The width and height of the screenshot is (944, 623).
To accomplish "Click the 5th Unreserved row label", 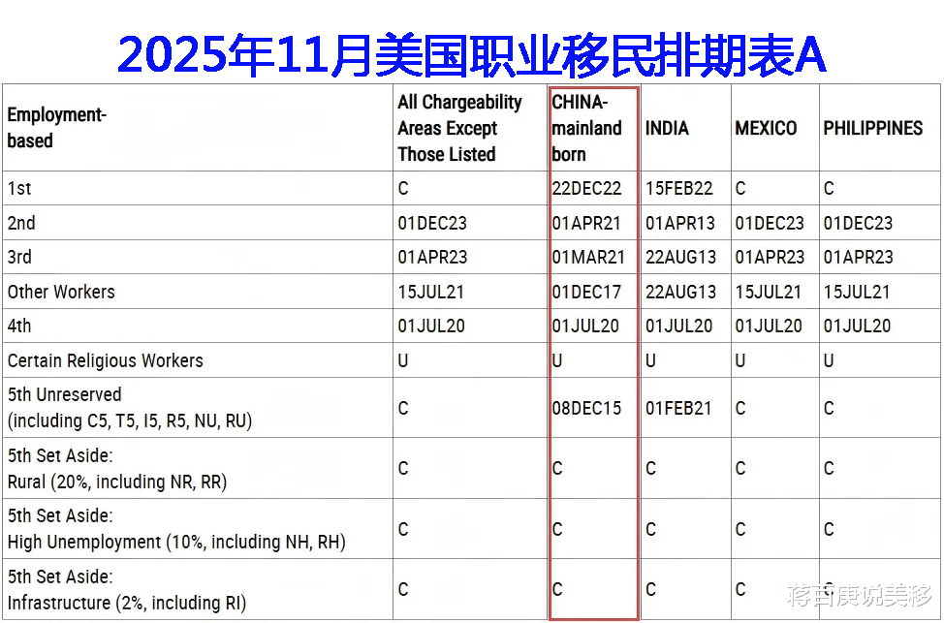I will [130, 408].
